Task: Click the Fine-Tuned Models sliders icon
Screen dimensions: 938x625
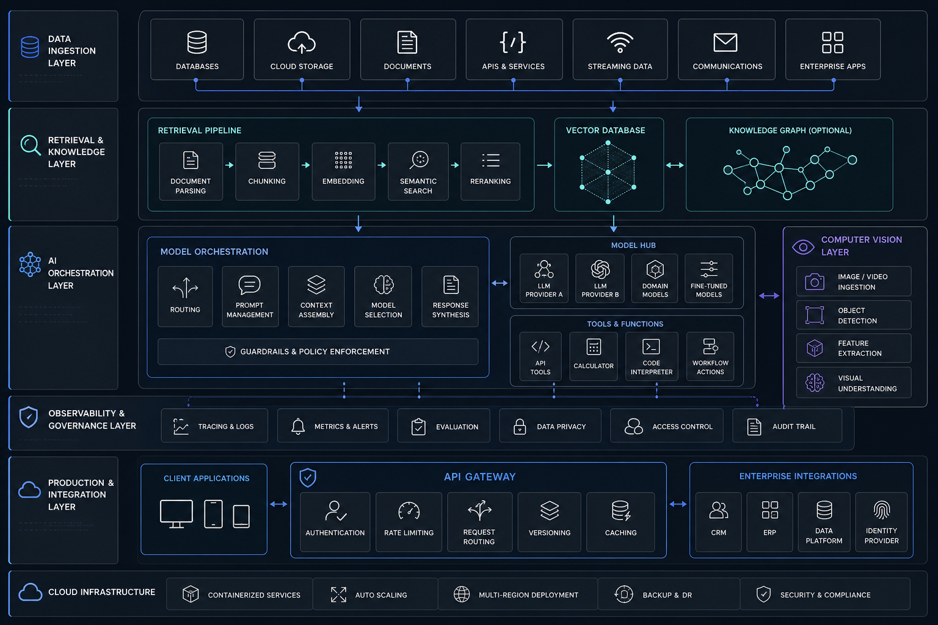Action: [x=709, y=269]
